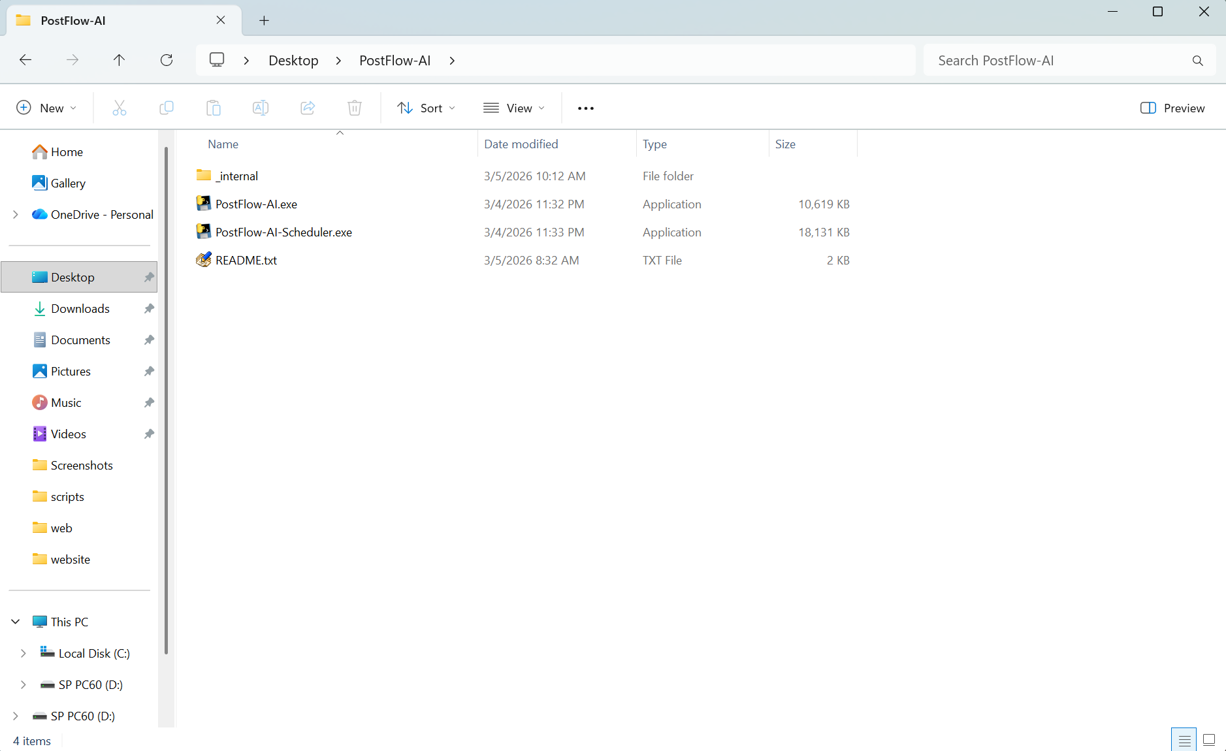Screen dimensions: 1226x751
Task: Open the Sort dropdown
Action: (425, 108)
